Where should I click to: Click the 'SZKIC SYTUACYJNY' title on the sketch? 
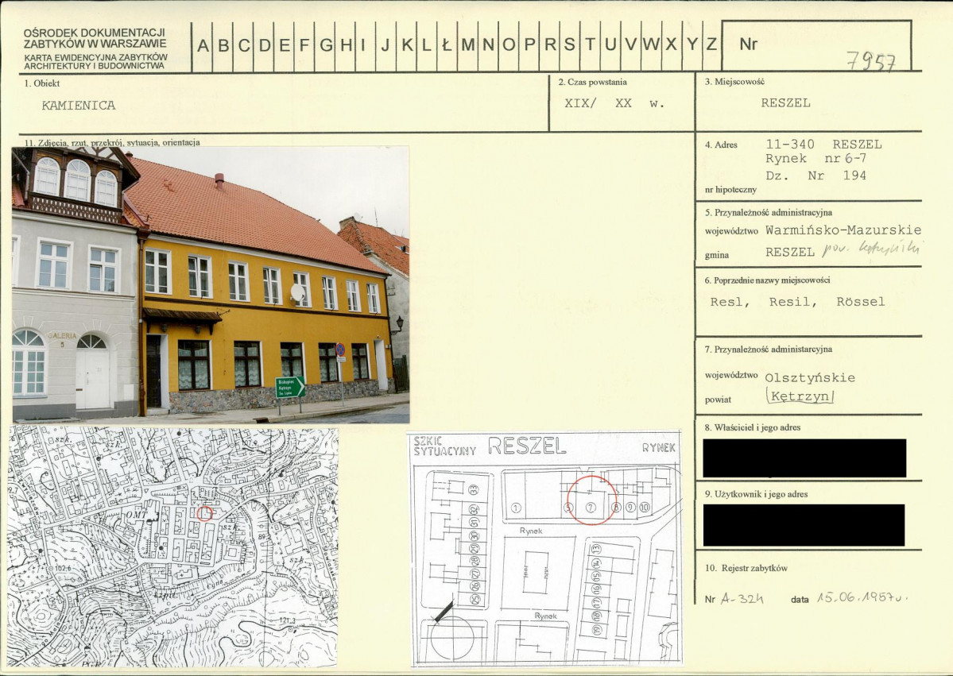click(444, 446)
